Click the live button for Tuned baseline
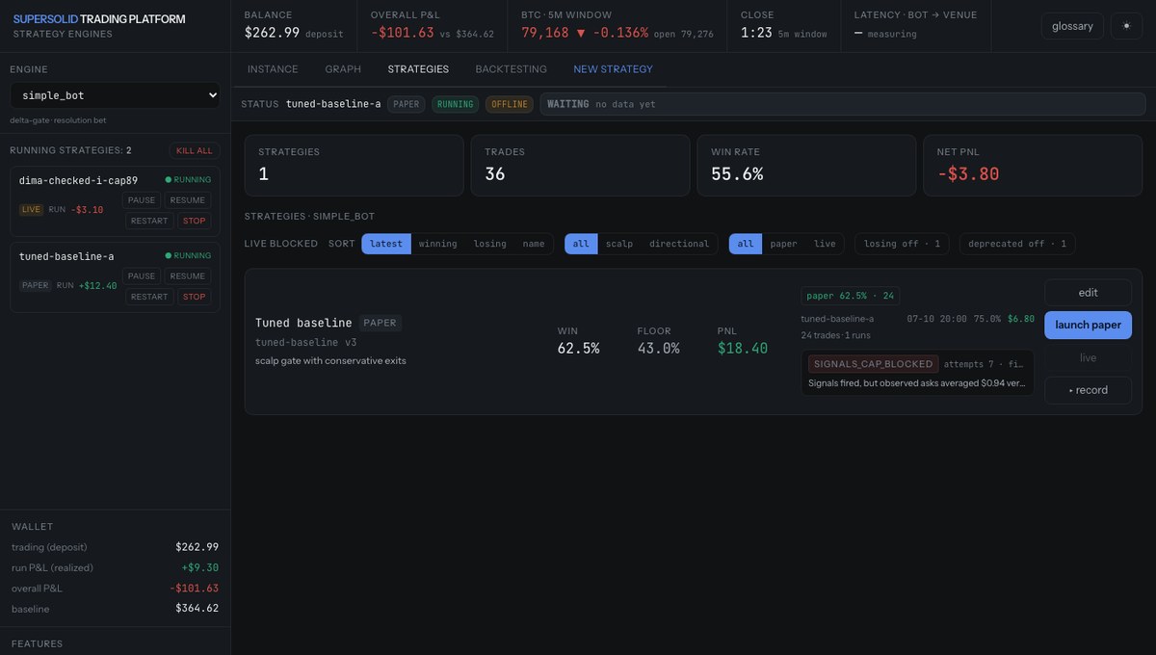Screen dimensions: 1156x655 (1089, 357)
